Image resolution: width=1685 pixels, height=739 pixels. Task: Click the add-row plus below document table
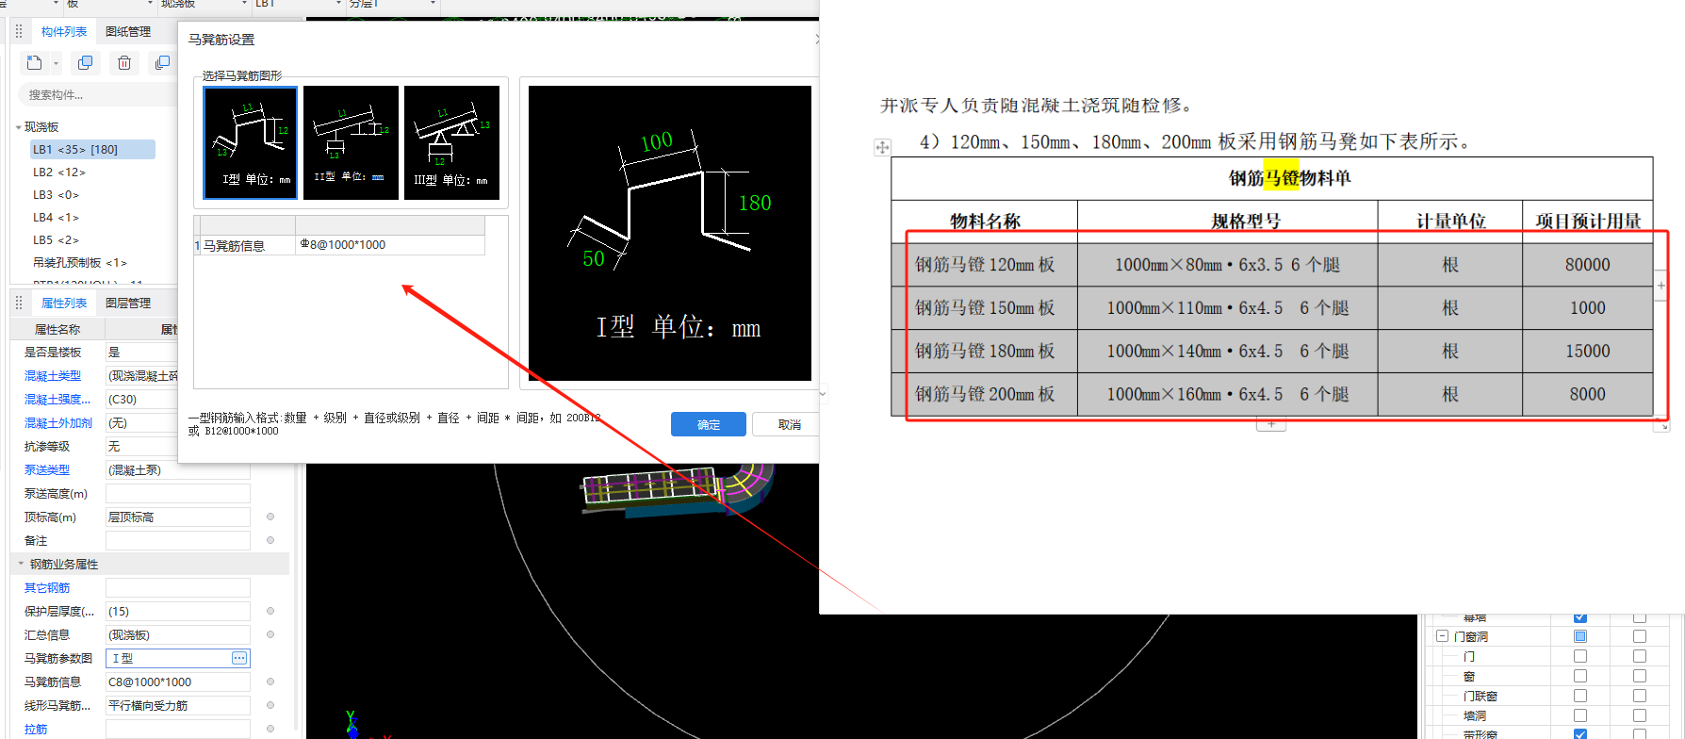coord(1271,424)
